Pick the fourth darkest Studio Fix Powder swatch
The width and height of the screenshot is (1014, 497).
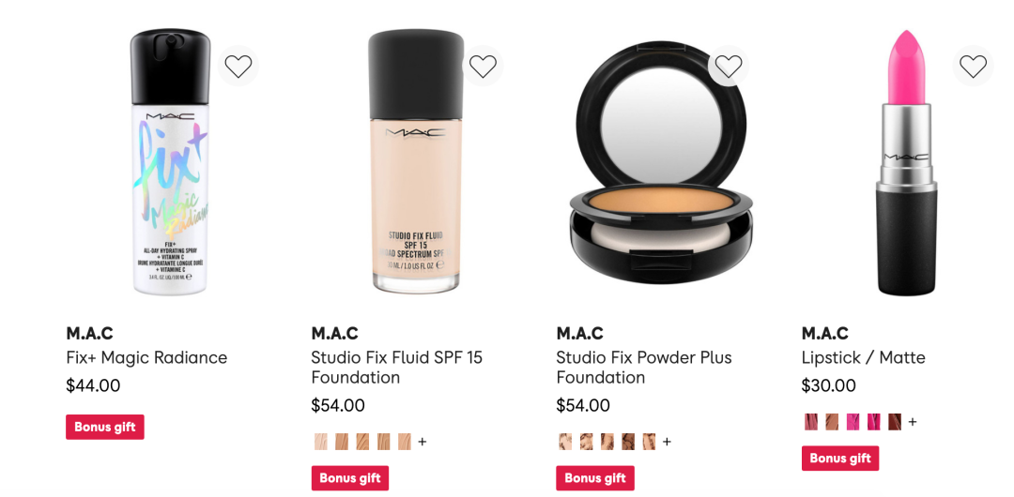628,442
